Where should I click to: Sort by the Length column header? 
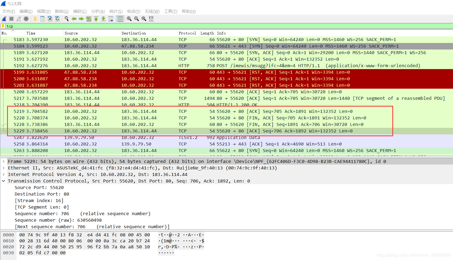tap(207, 33)
